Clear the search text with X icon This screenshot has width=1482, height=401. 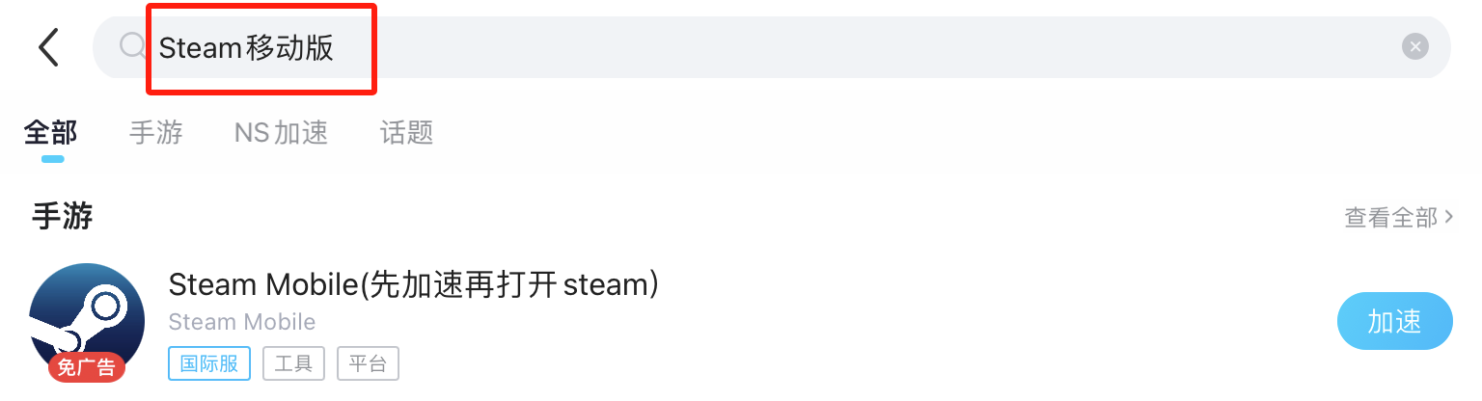[1414, 46]
